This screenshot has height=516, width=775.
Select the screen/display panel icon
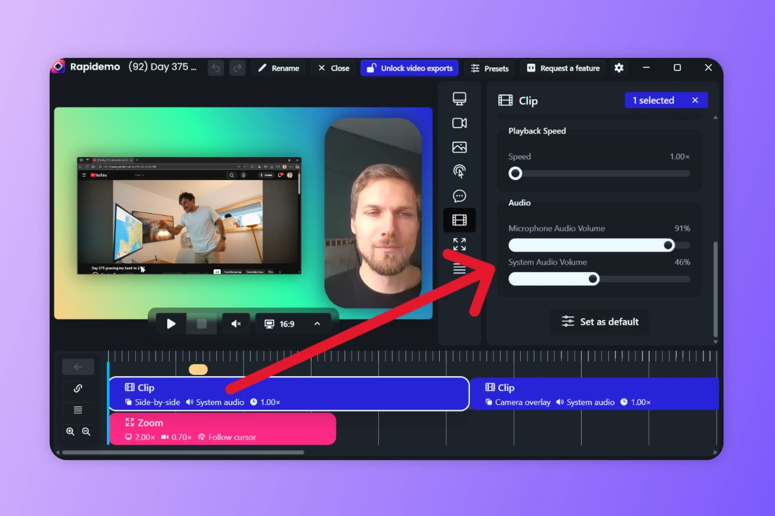(459, 99)
